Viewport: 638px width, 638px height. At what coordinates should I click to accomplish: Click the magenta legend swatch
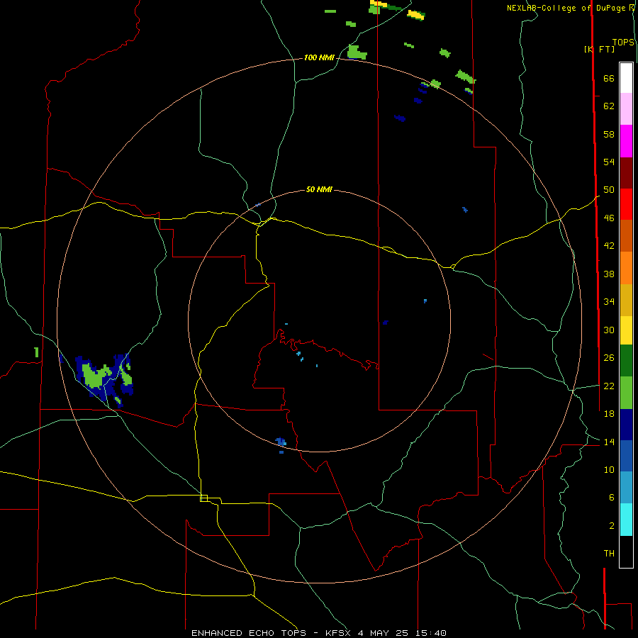[x=626, y=141]
